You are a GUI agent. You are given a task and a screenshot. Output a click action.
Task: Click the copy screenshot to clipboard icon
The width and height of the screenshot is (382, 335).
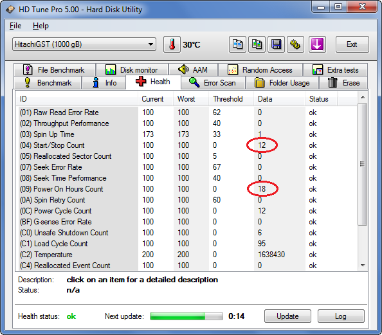pyautogui.click(x=257, y=44)
